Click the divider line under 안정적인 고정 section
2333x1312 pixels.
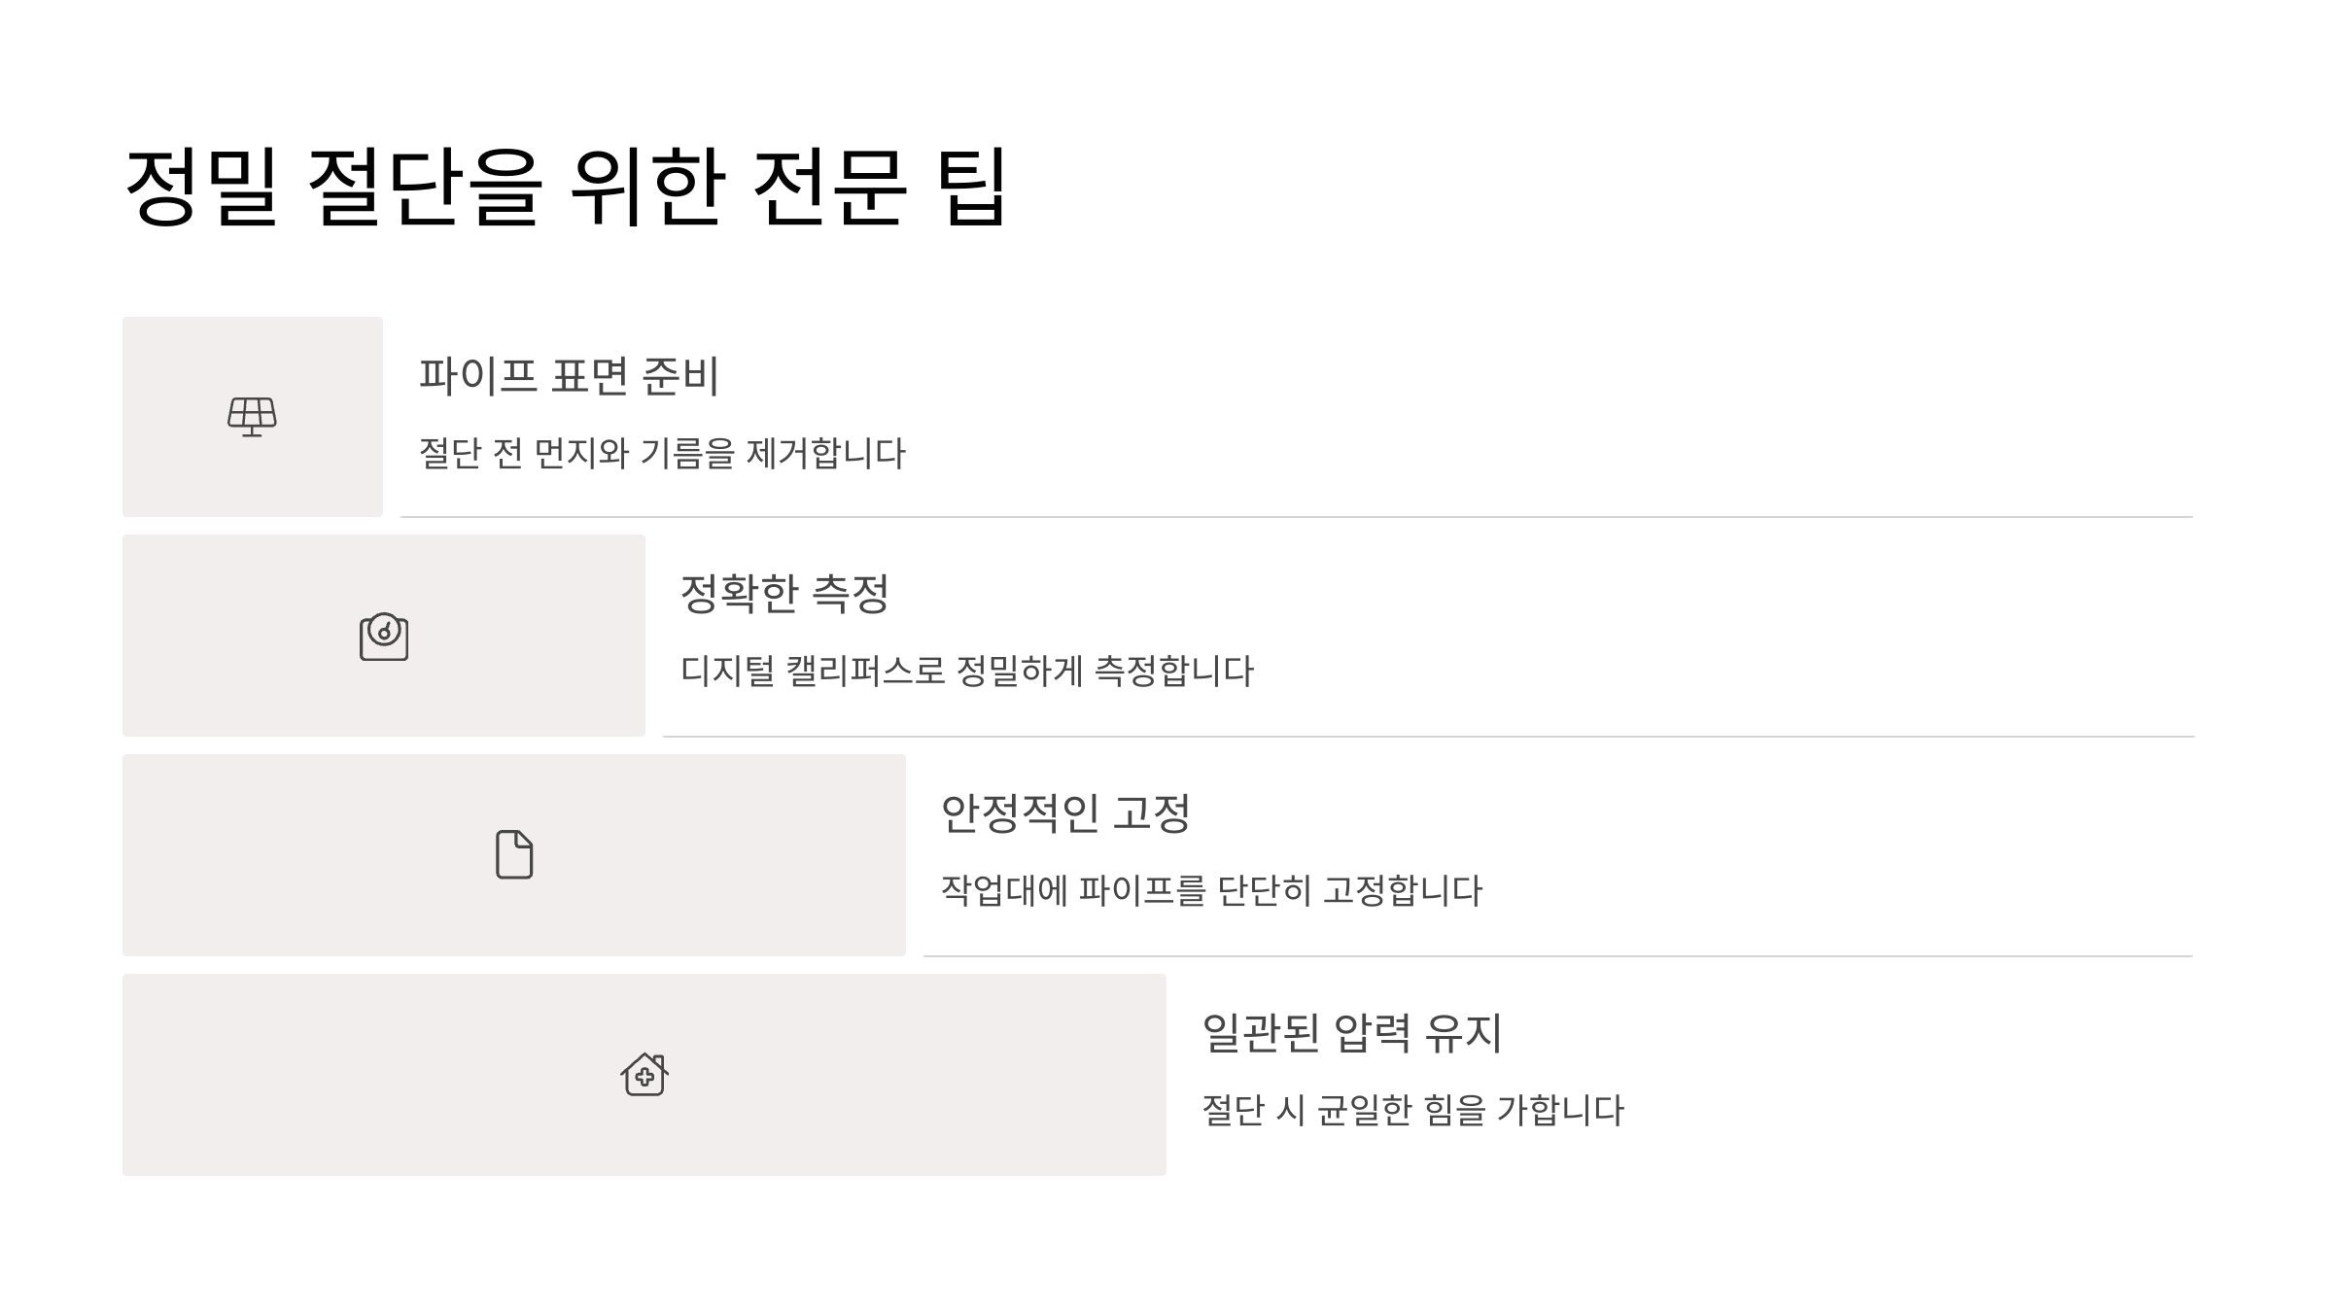click(x=1558, y=956)
